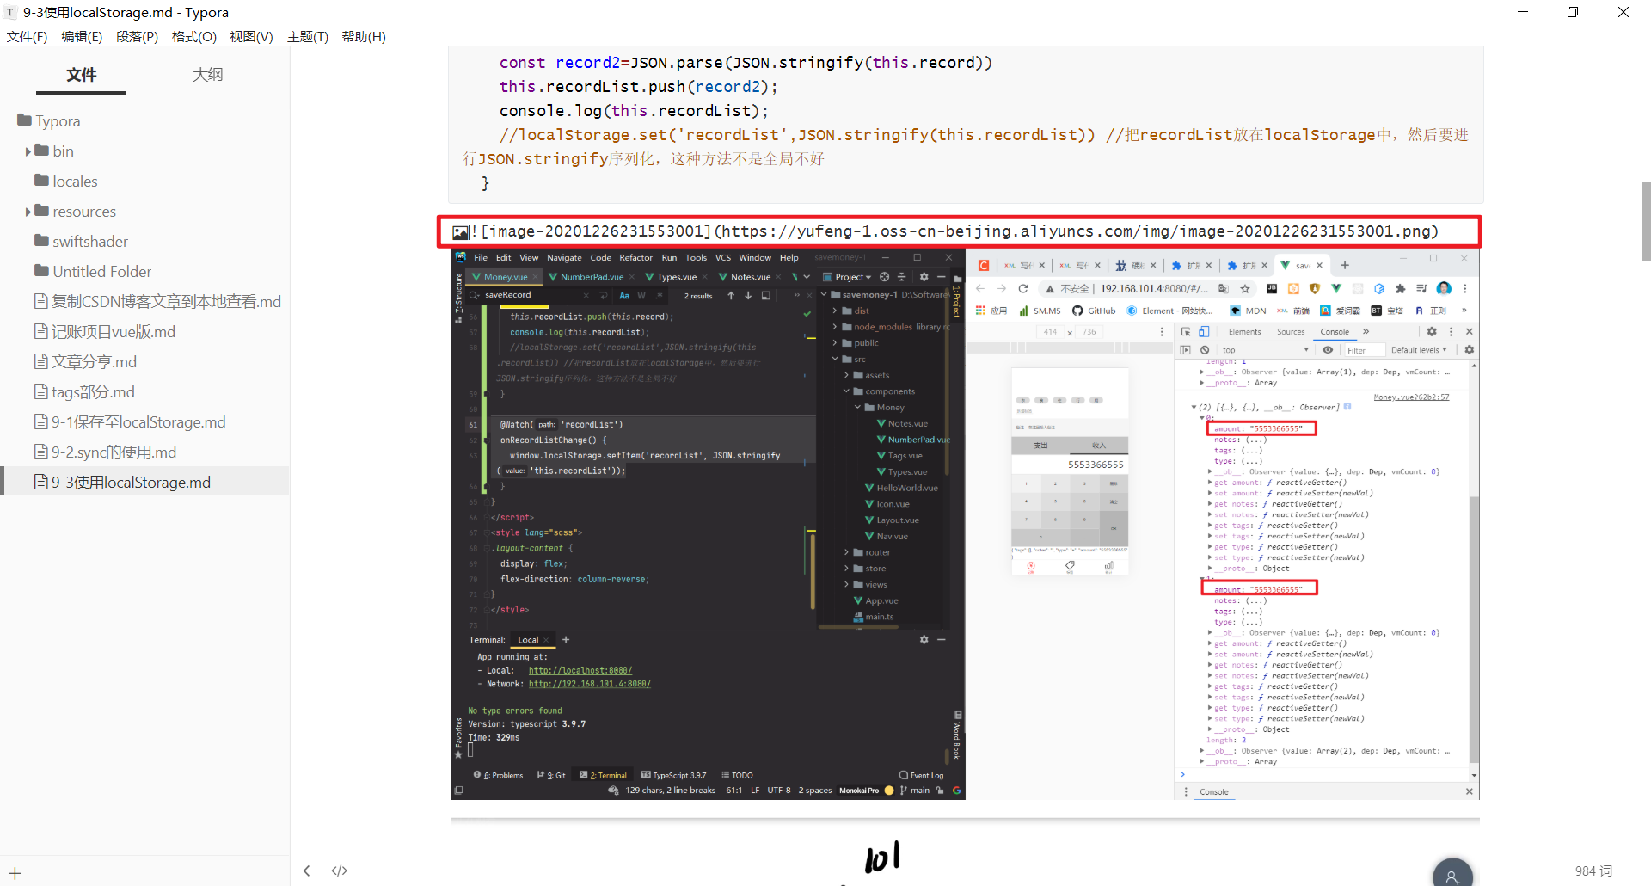Open 复制CSDN博客文章到本地查看.md file
This screenshot has height=886, width=1651.
[x=157, y=302]
